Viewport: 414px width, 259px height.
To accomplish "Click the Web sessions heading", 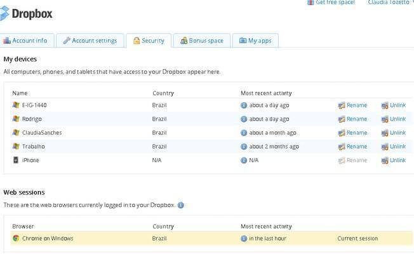I will tap(24, 192).
